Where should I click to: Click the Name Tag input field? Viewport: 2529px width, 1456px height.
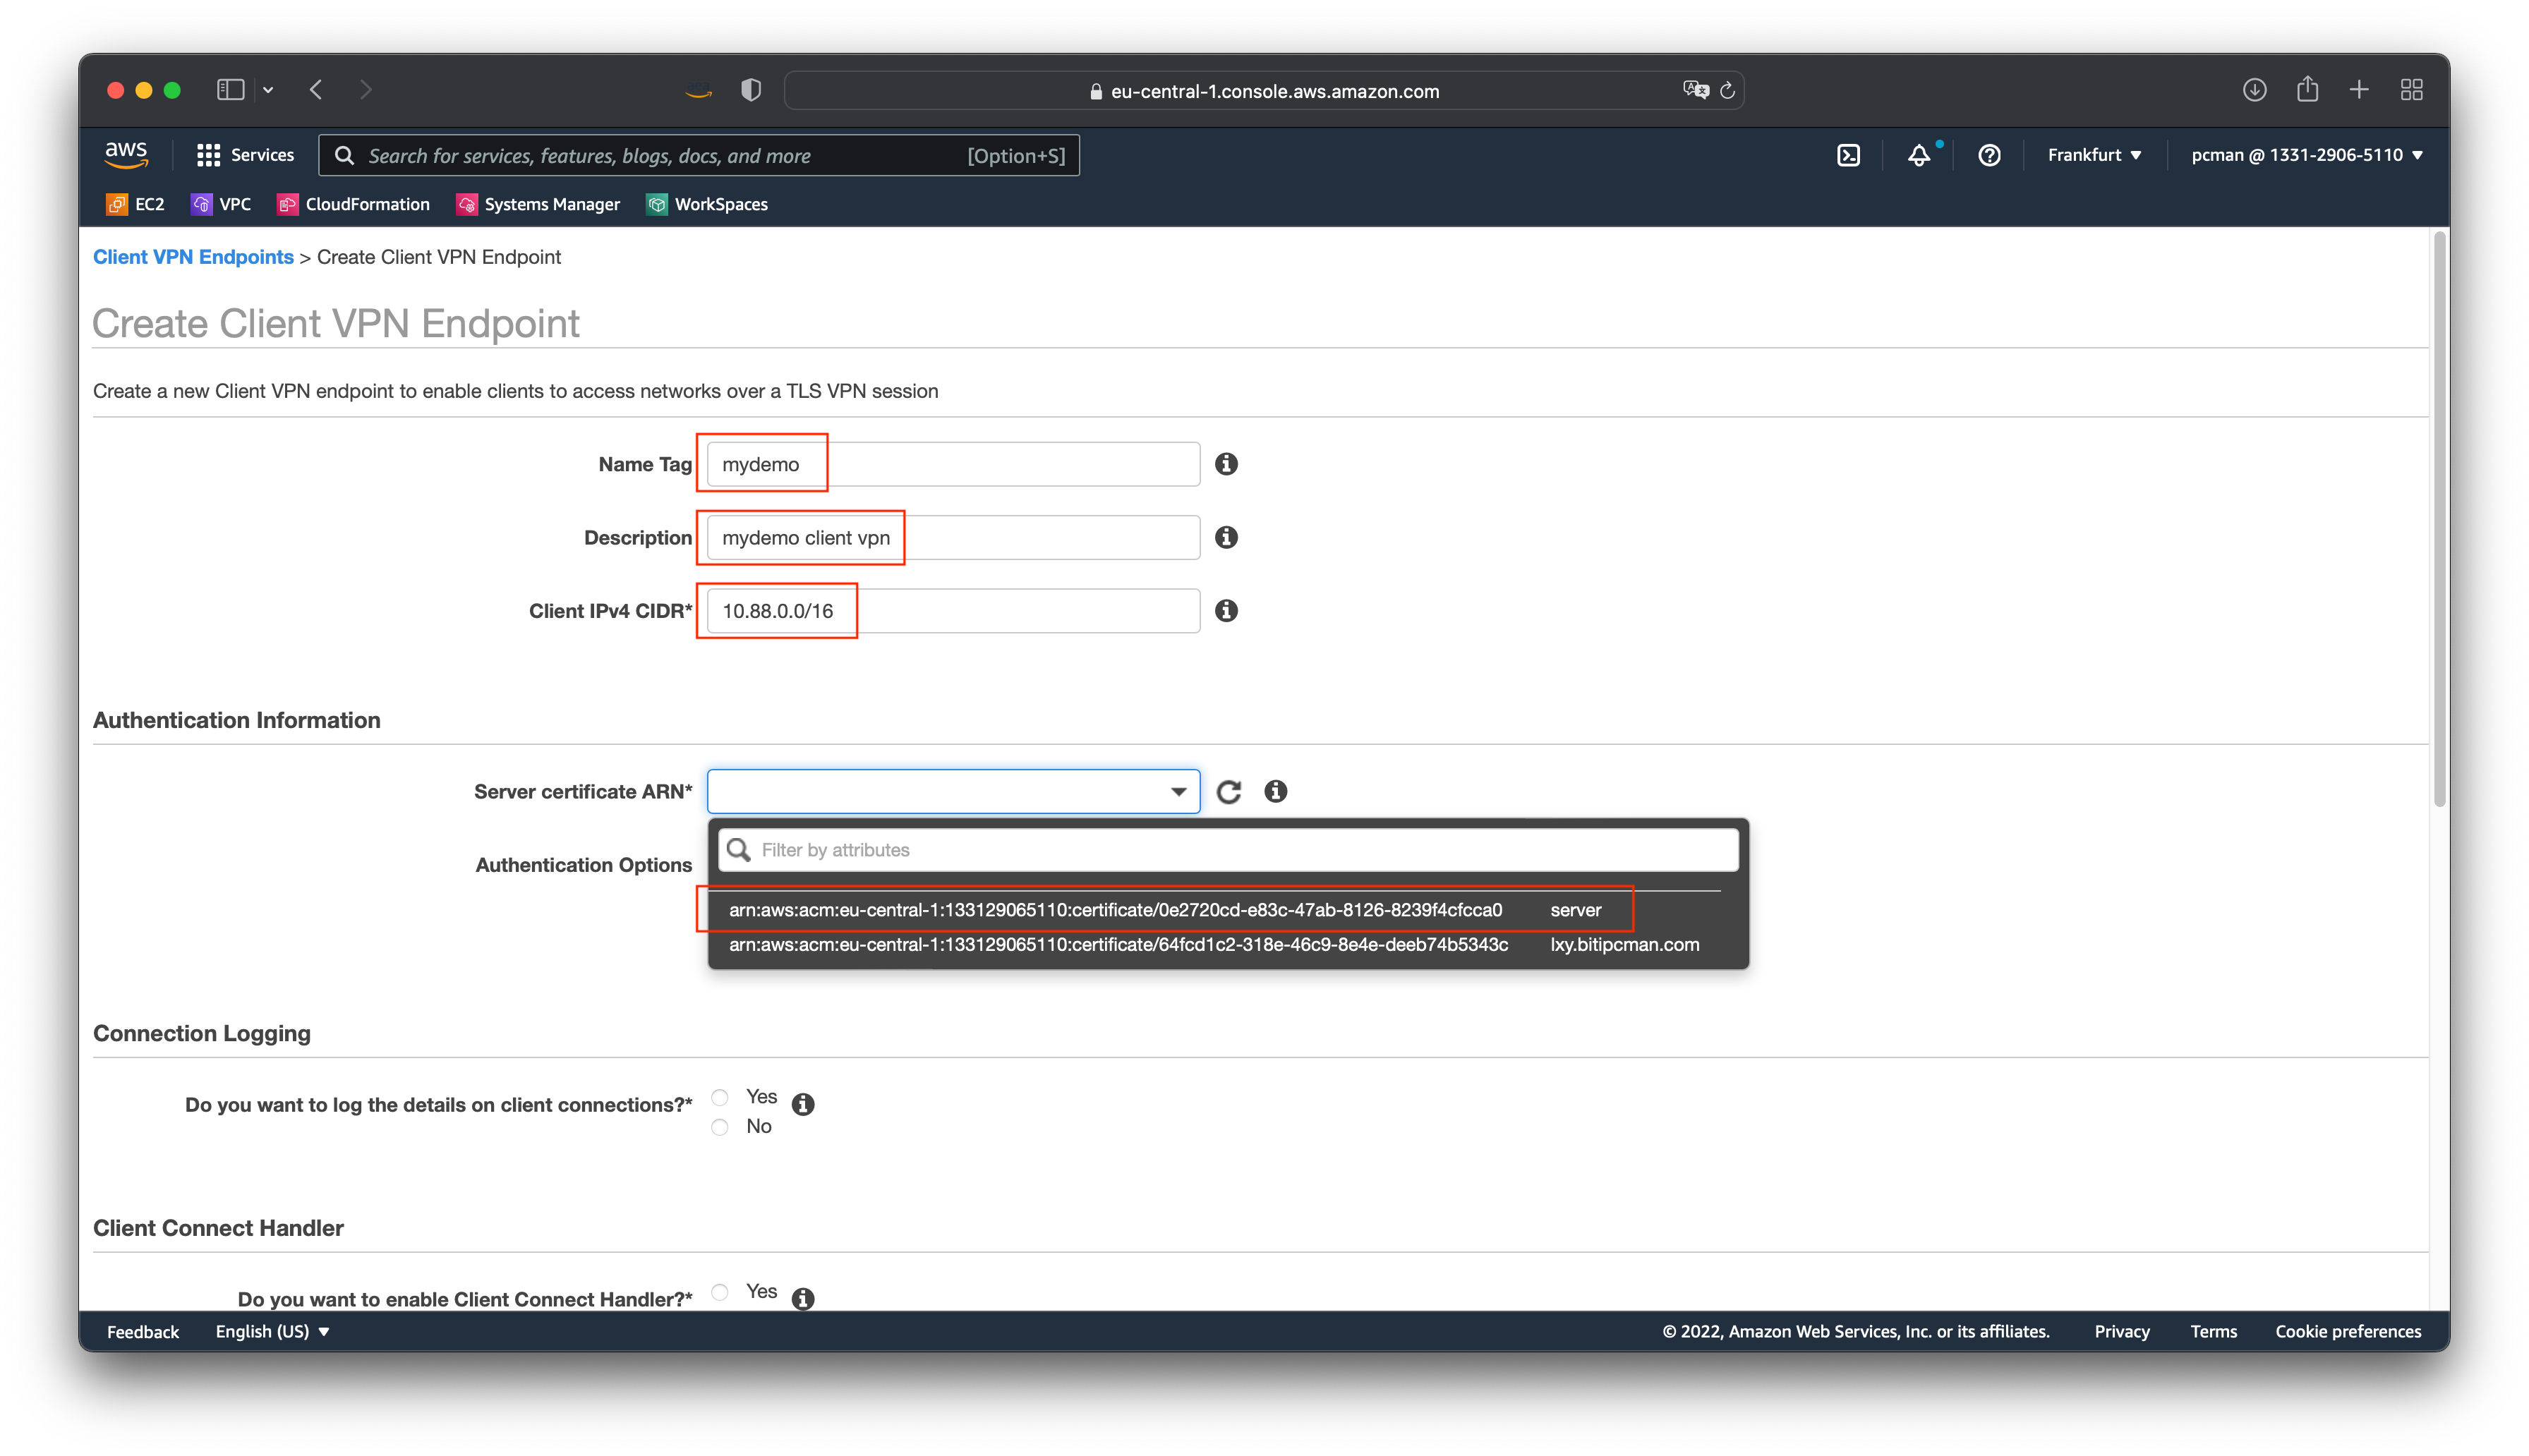pyautogui.click(x=953, y=464)
